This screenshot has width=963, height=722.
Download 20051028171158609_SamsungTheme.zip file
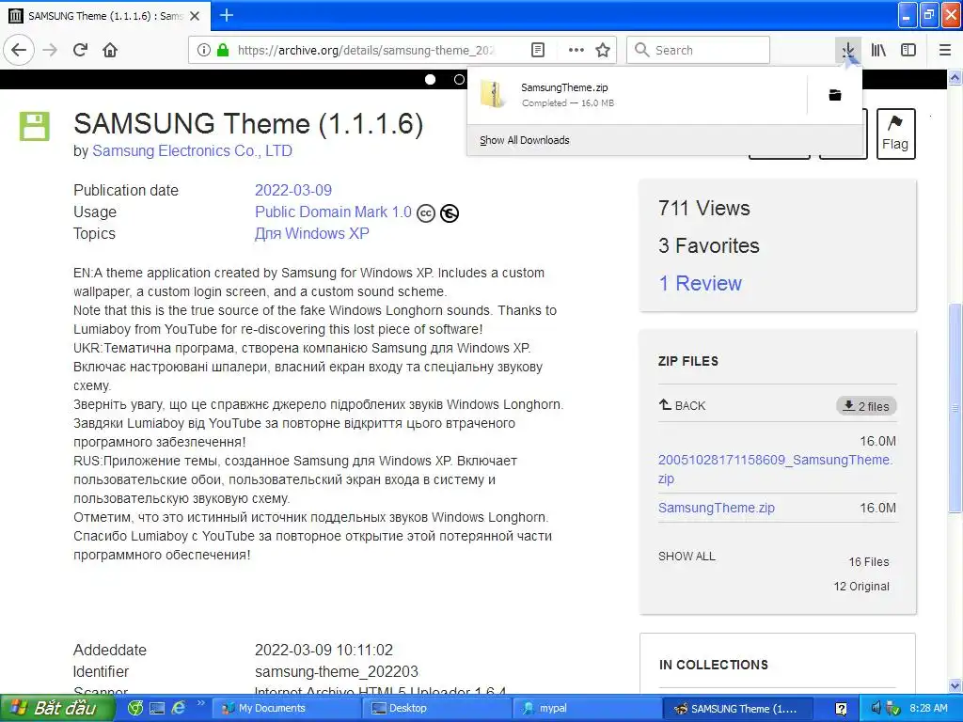point(776,468)
